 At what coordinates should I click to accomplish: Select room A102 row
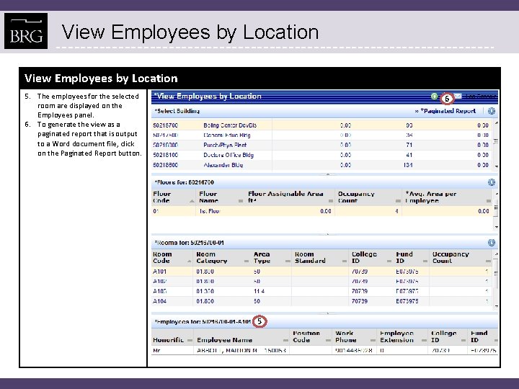[x=322, y=282]
